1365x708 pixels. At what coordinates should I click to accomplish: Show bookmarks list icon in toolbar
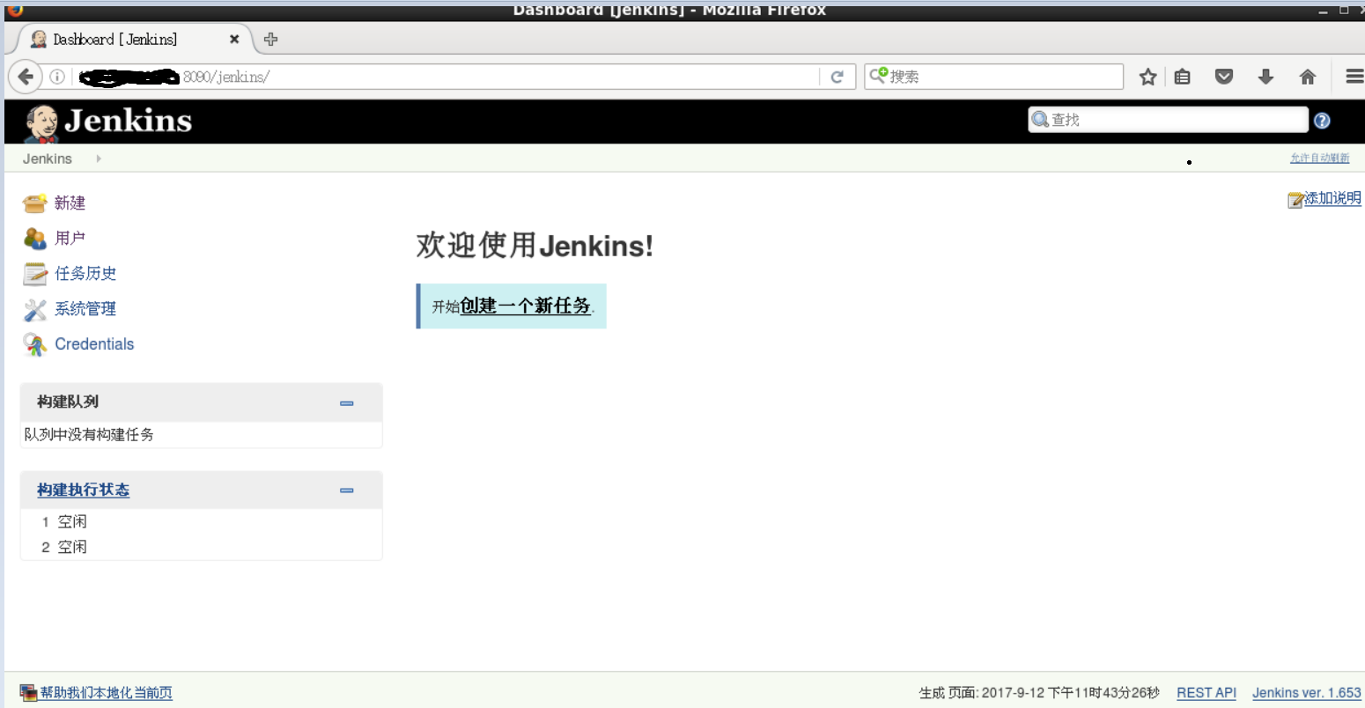tap(1183, 77)
